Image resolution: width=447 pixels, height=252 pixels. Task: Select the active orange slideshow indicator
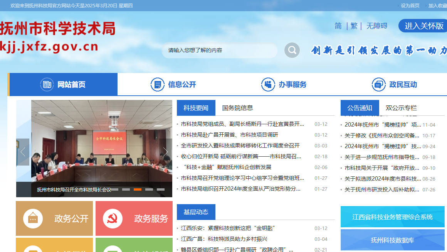click(138, 189)
